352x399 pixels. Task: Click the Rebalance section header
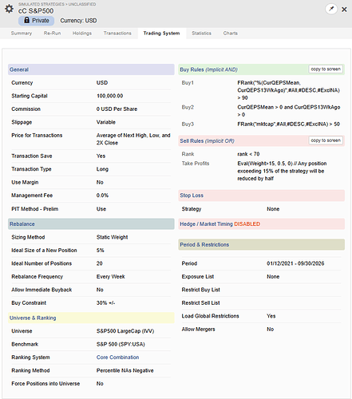(91, 224)
